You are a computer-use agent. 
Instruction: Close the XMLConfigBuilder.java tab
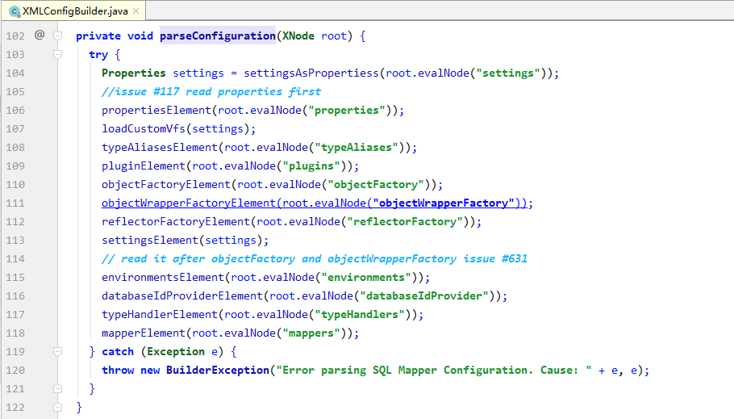point(136,10)
